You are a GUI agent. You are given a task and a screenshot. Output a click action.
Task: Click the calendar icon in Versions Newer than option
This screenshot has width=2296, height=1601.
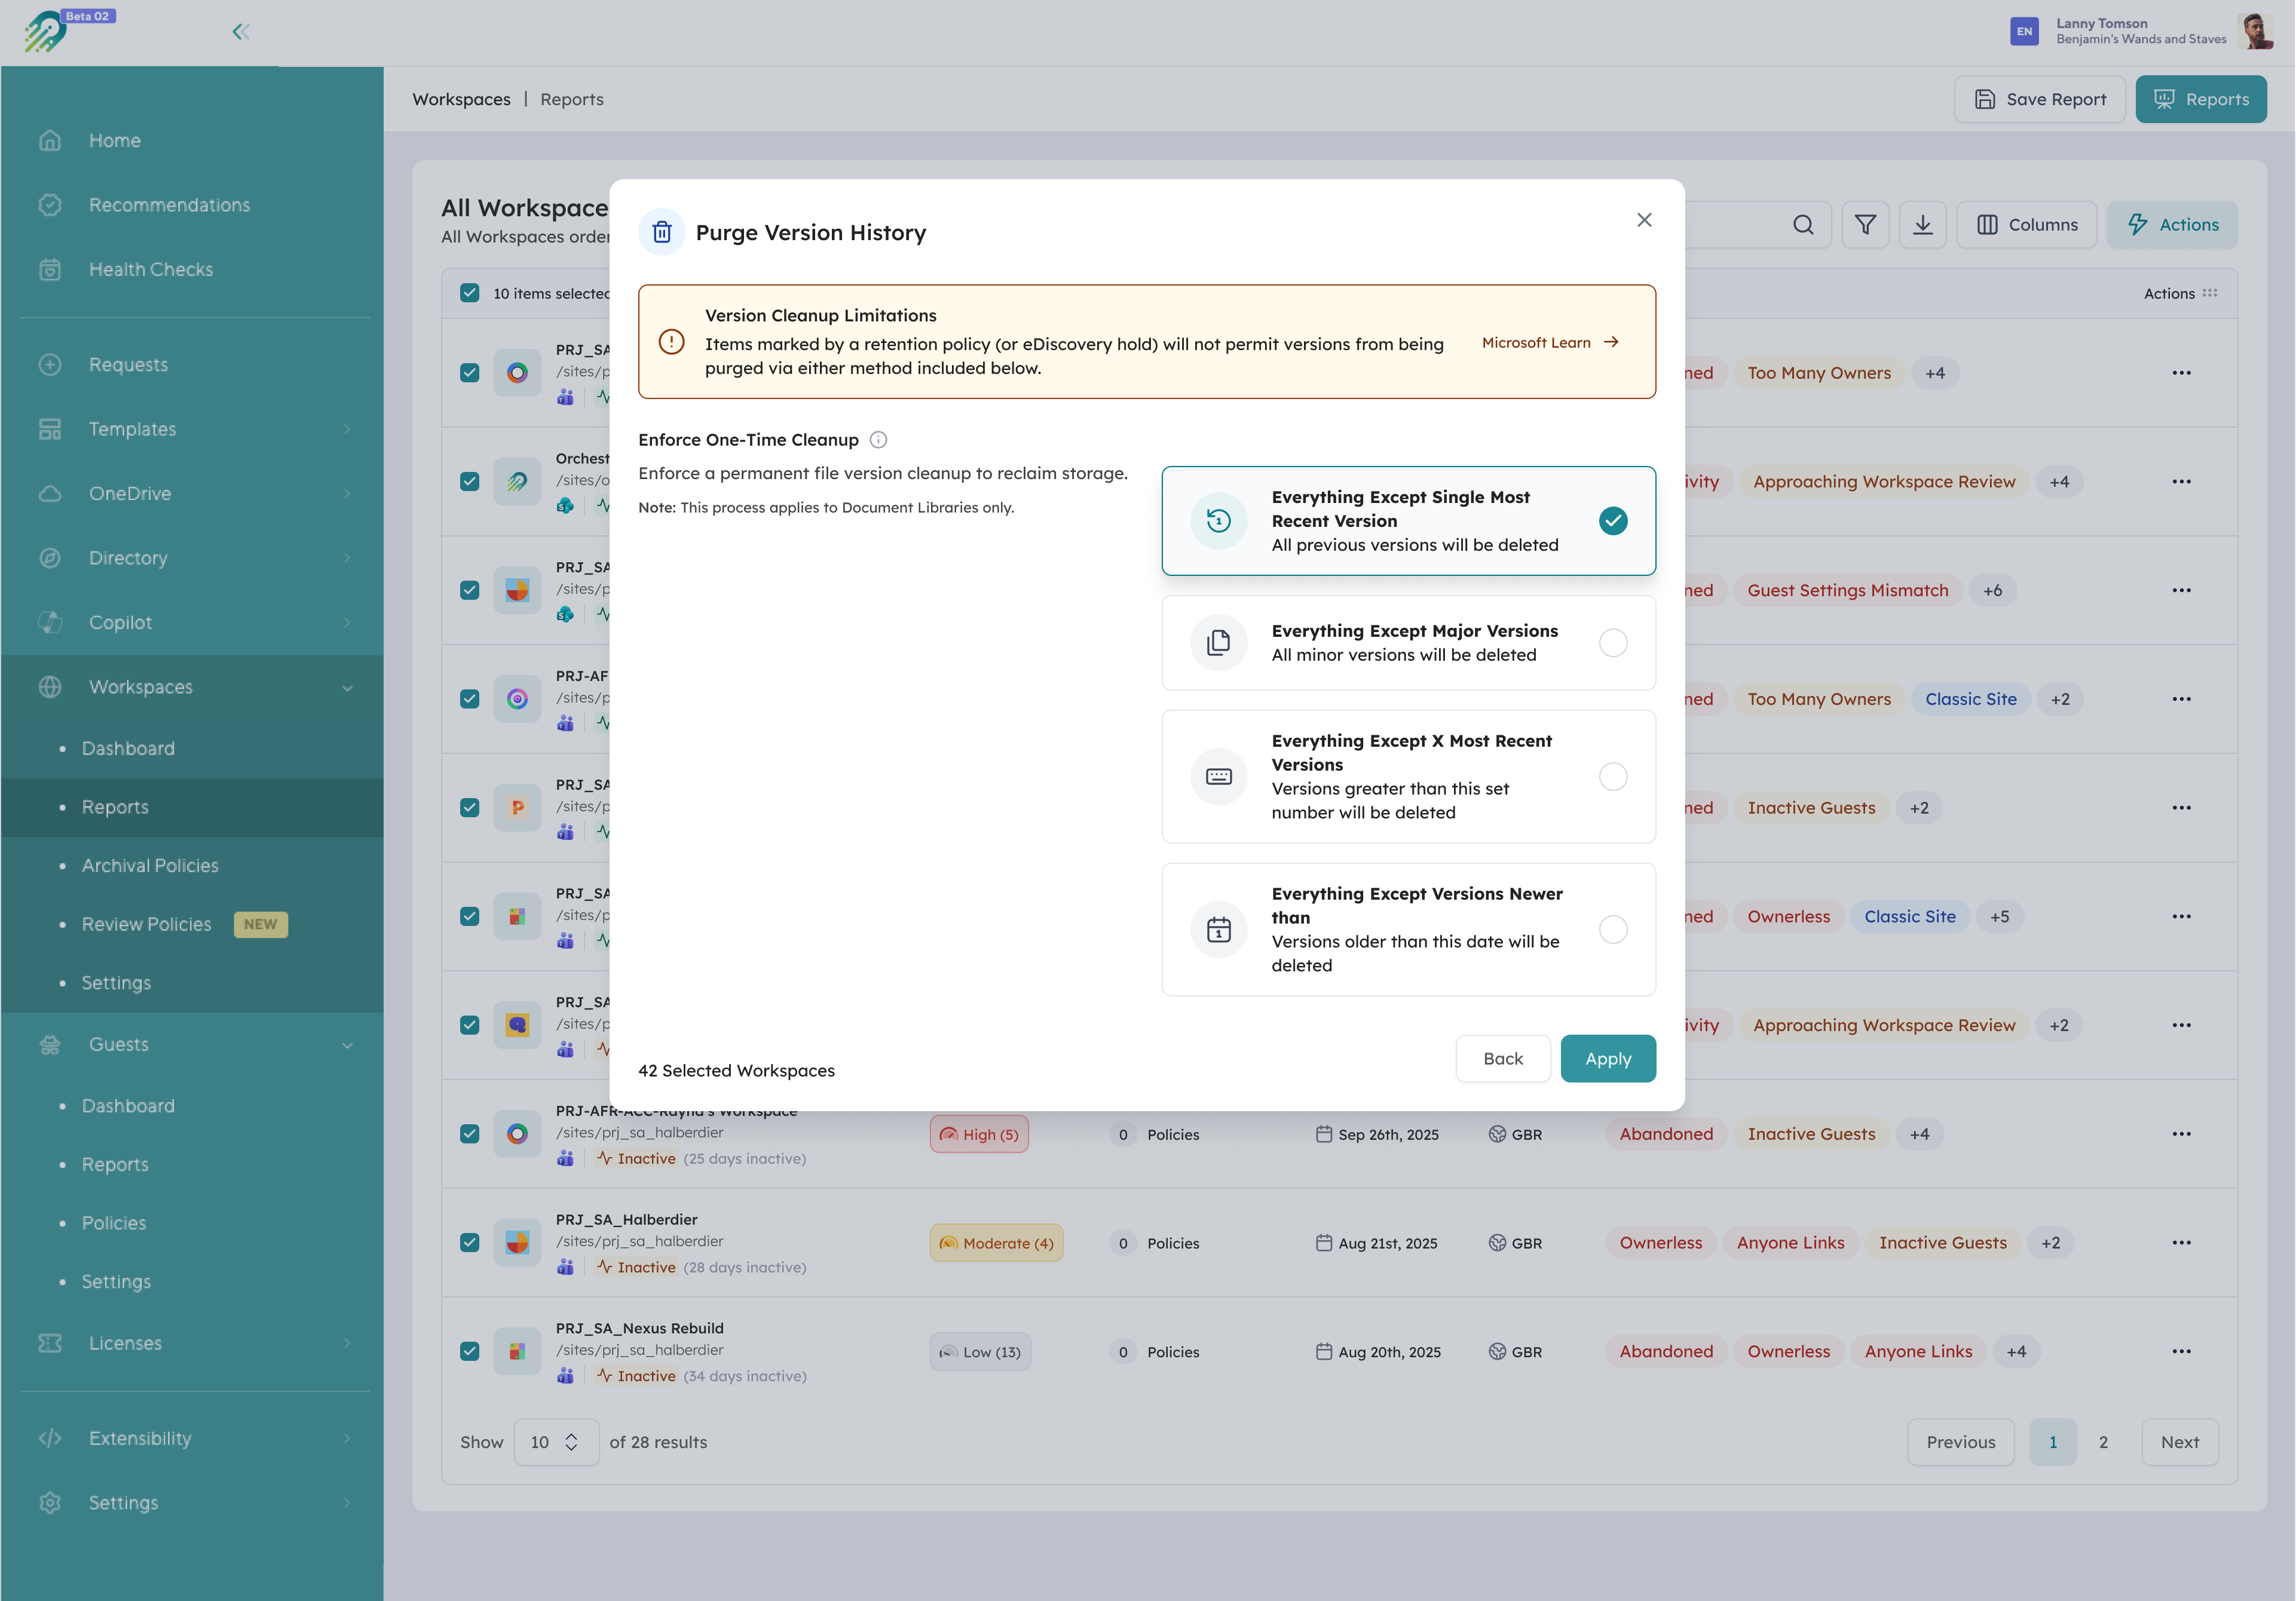coord(1218,930)
